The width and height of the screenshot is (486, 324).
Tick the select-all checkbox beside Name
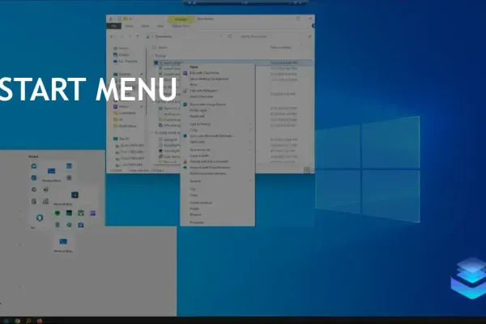pos(154,48)
